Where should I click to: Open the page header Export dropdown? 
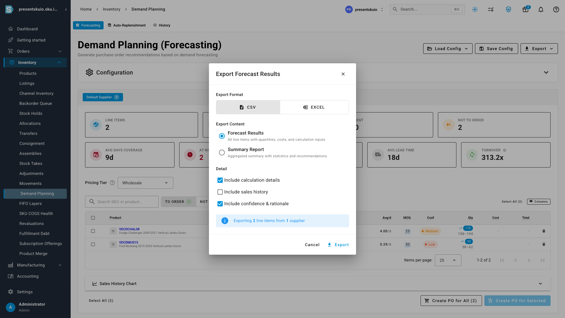coord(539,49)
